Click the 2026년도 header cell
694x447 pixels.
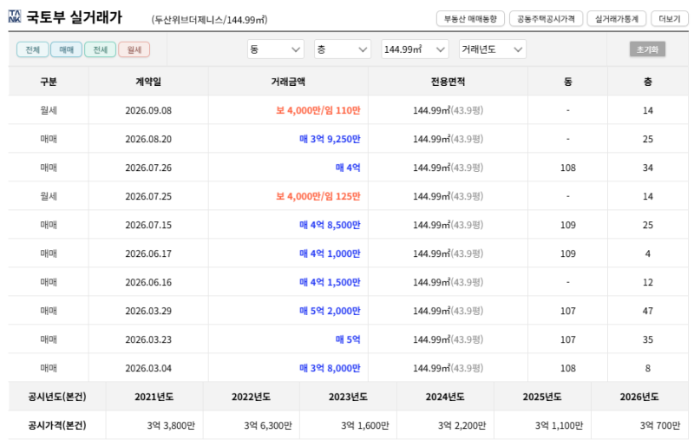click(x=639, y=397)
